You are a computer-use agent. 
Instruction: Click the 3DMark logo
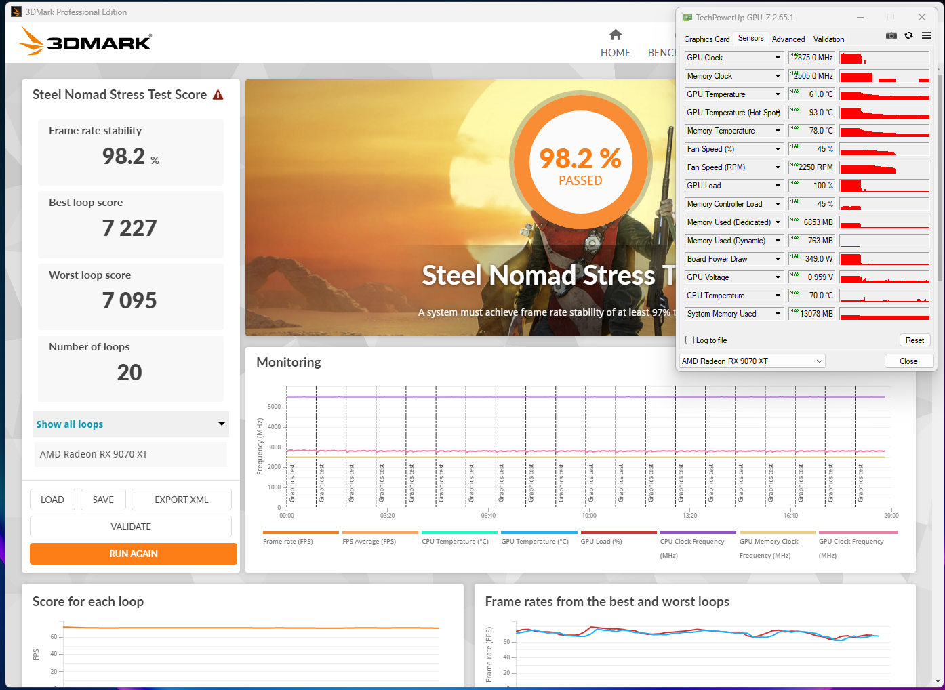(x=85, y=41)
